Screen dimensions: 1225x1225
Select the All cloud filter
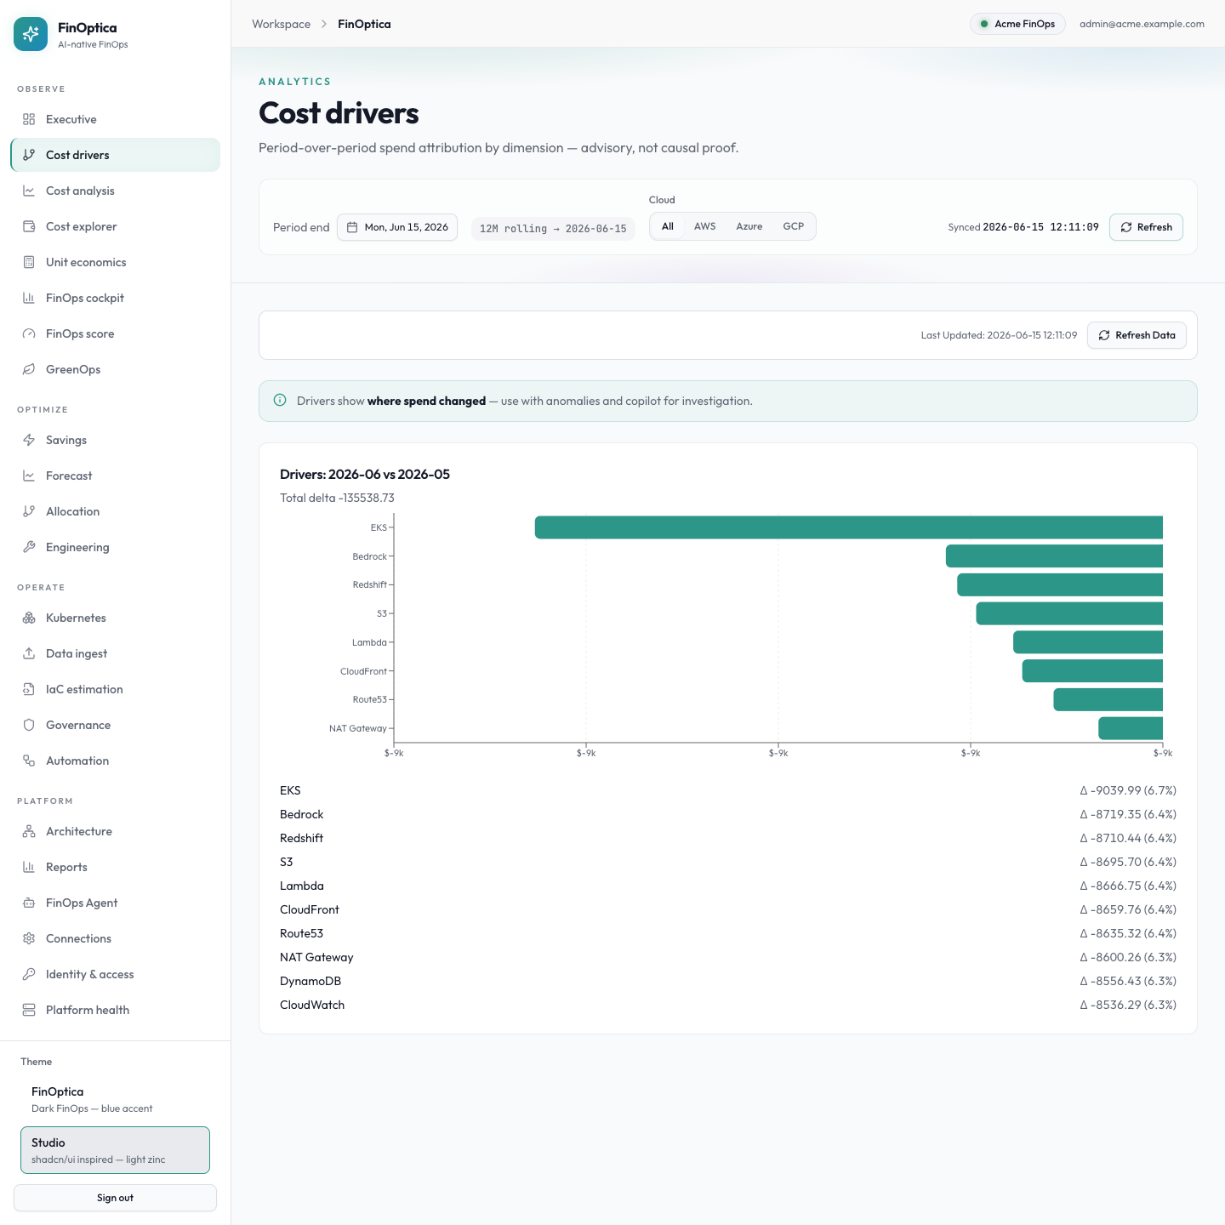click(x=668, y=226)
